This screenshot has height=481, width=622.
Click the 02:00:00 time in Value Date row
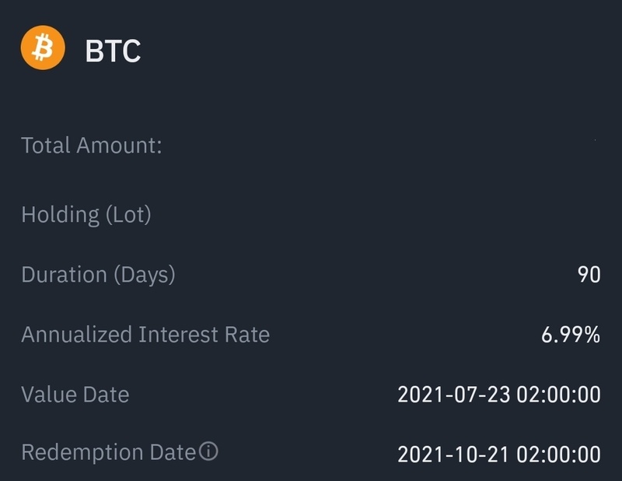[558, 395]
